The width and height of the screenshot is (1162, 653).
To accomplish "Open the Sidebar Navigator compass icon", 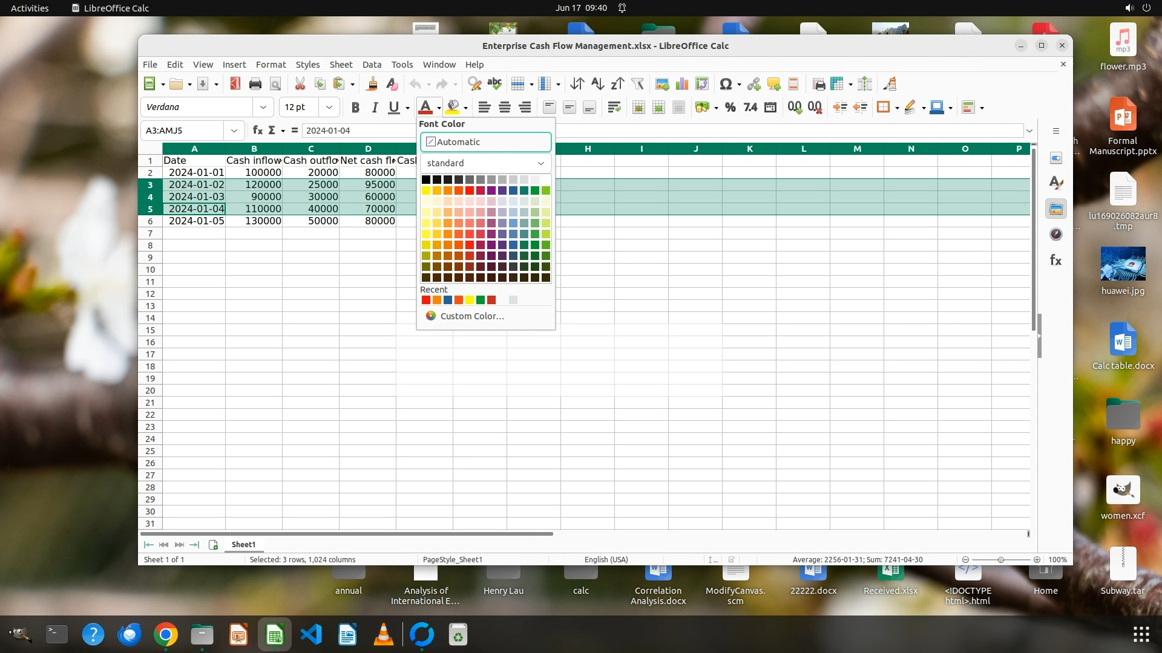I will click(x=1056, y=235).
